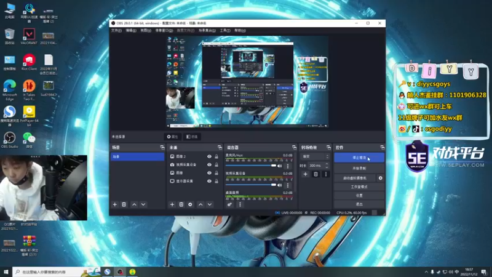The height and width of the screenshot is (277, 492).
Task: Open the mixer footer three-dots menu
Action: [x=240, y=204]
